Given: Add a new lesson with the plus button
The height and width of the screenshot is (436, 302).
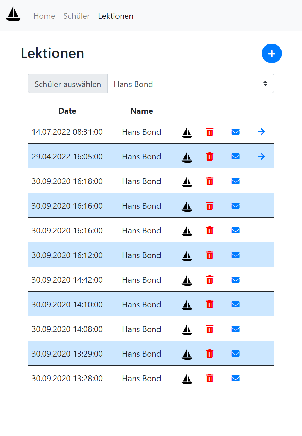Looking at the screenshot, I should [x=272, y=53].
